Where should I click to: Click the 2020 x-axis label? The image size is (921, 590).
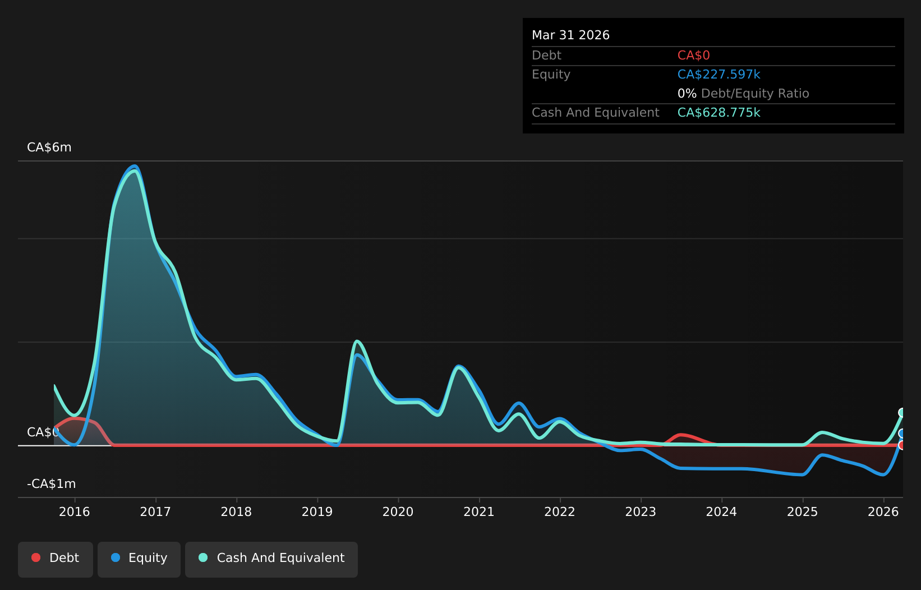398,511
